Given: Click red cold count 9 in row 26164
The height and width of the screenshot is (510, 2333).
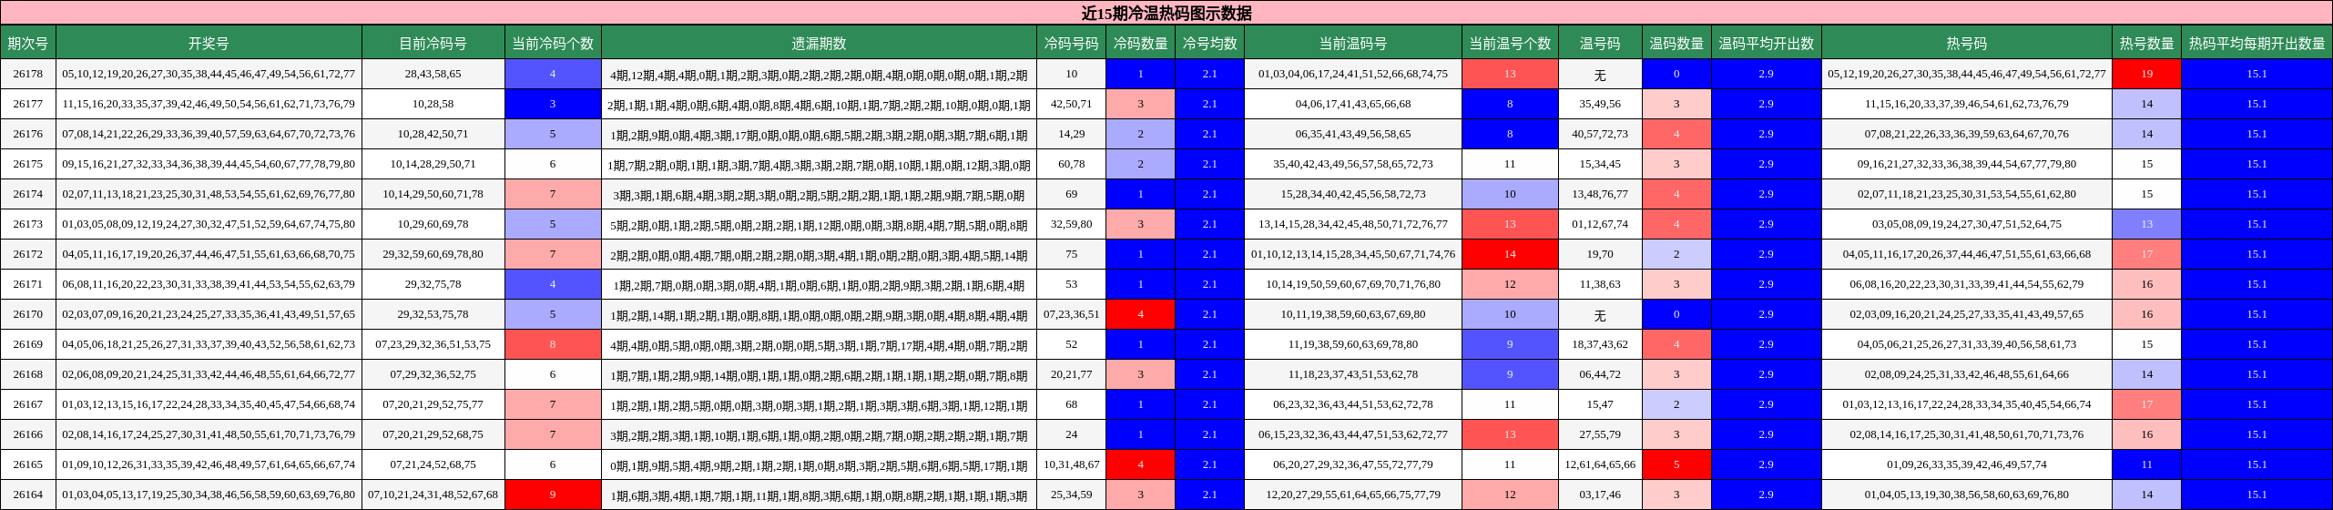Looking at the screenshot, I should click(553, 495).
